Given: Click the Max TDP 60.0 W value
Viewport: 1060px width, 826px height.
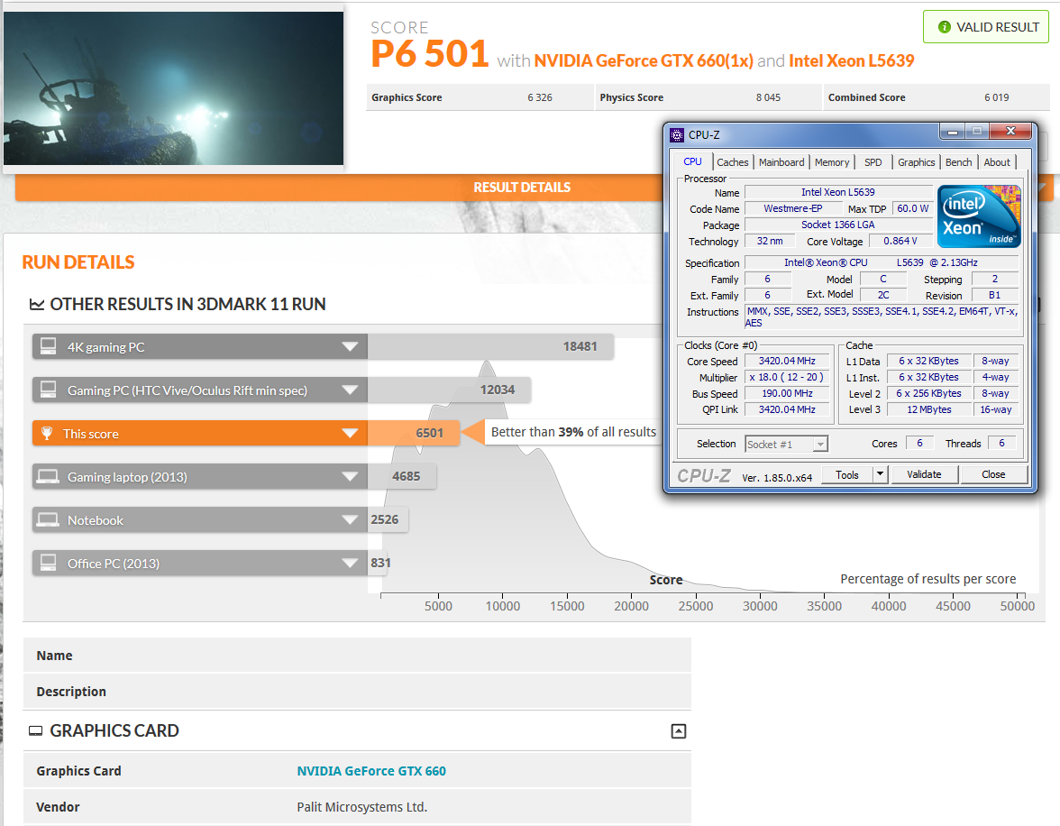Looking at the screenshot, I should pos(912,209).
